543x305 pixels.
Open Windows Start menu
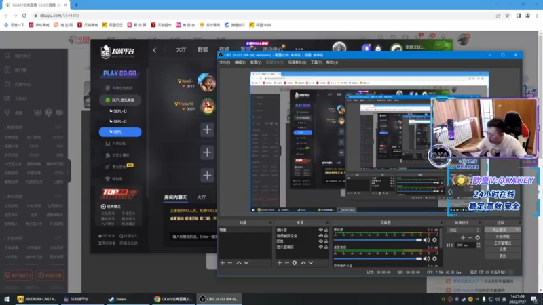(7, 299)
